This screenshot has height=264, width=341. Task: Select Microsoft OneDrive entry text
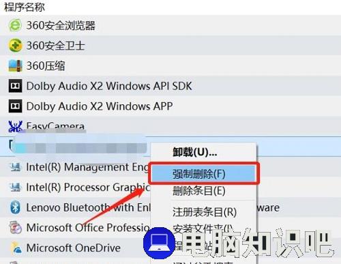[x=74, y=248]
